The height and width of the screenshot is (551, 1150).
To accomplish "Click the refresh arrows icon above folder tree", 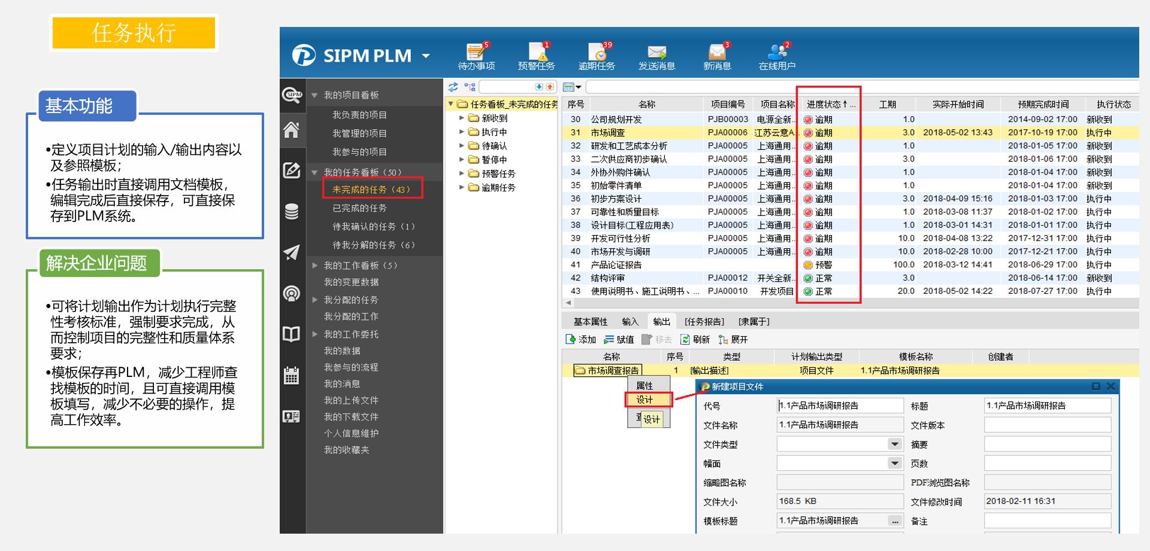I will pos(453,87).
